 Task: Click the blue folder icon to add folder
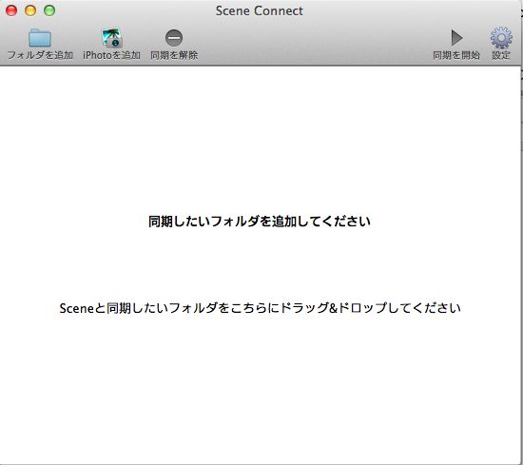[40, 38]
